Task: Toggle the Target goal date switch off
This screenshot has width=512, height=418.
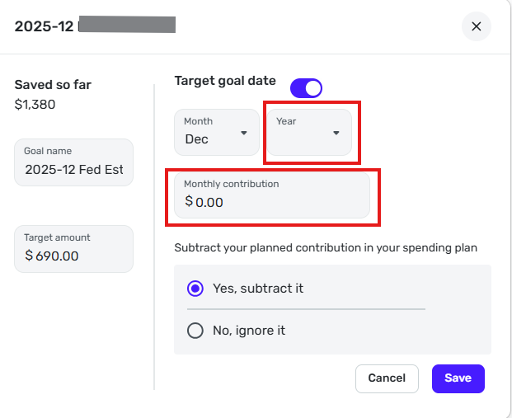Action: (x=306, y=87)
